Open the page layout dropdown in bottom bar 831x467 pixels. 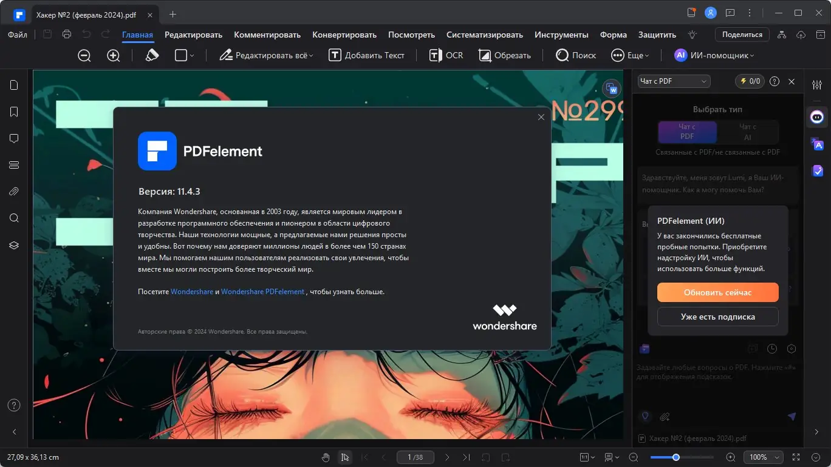click(612, 457)
